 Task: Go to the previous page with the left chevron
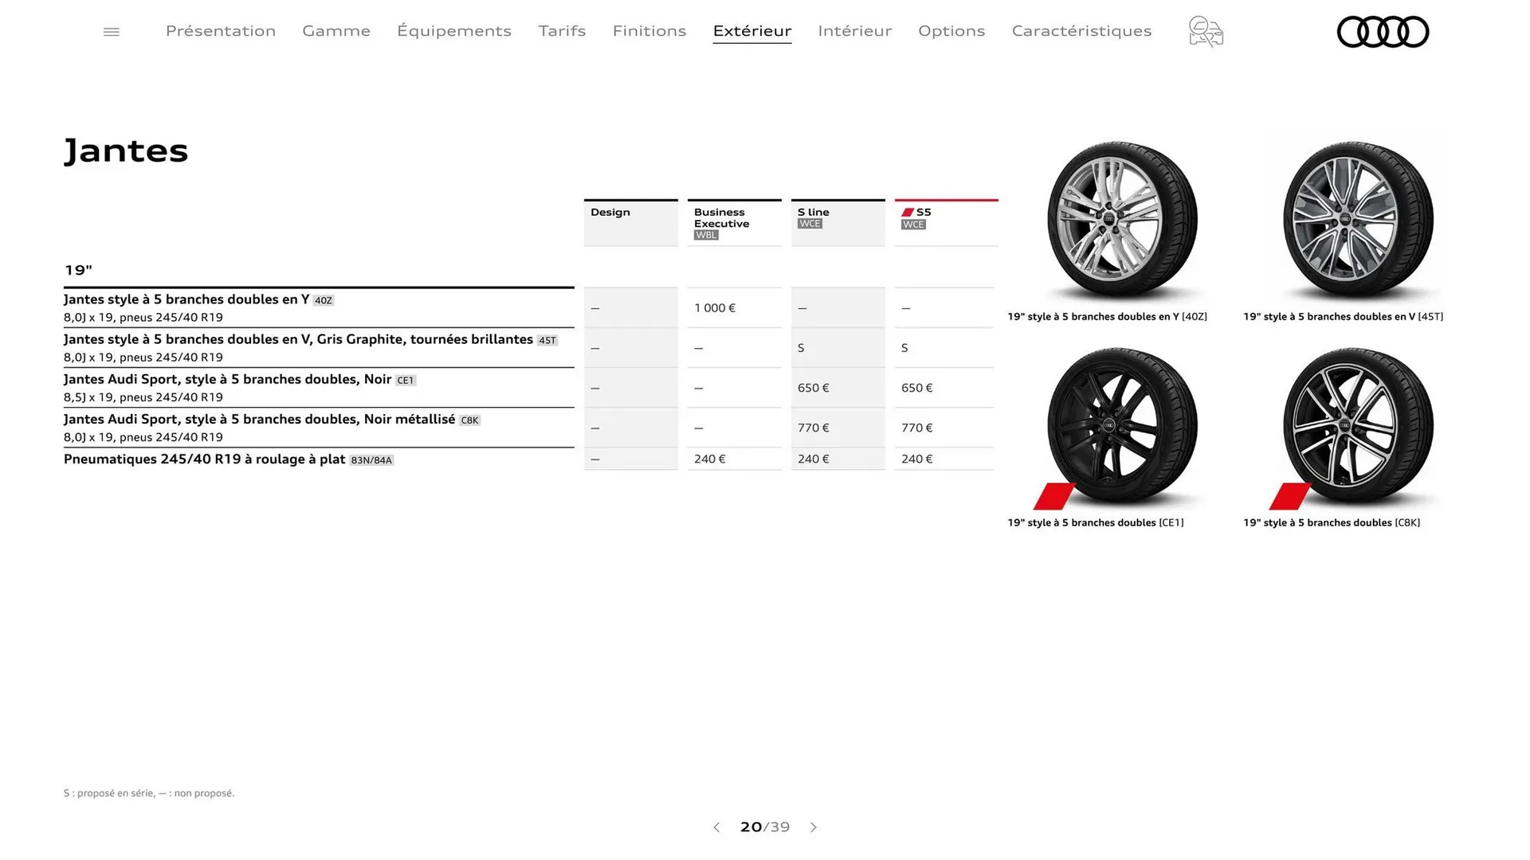tap(716, 827)
